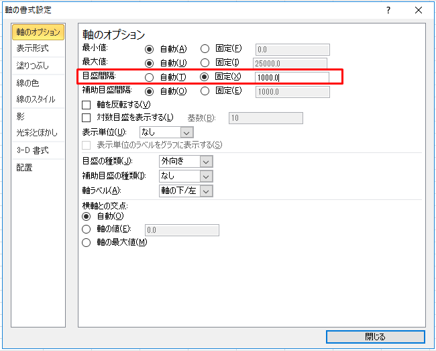Click the help question mark icon
436x351 pixels.
[x=388, y=10]
